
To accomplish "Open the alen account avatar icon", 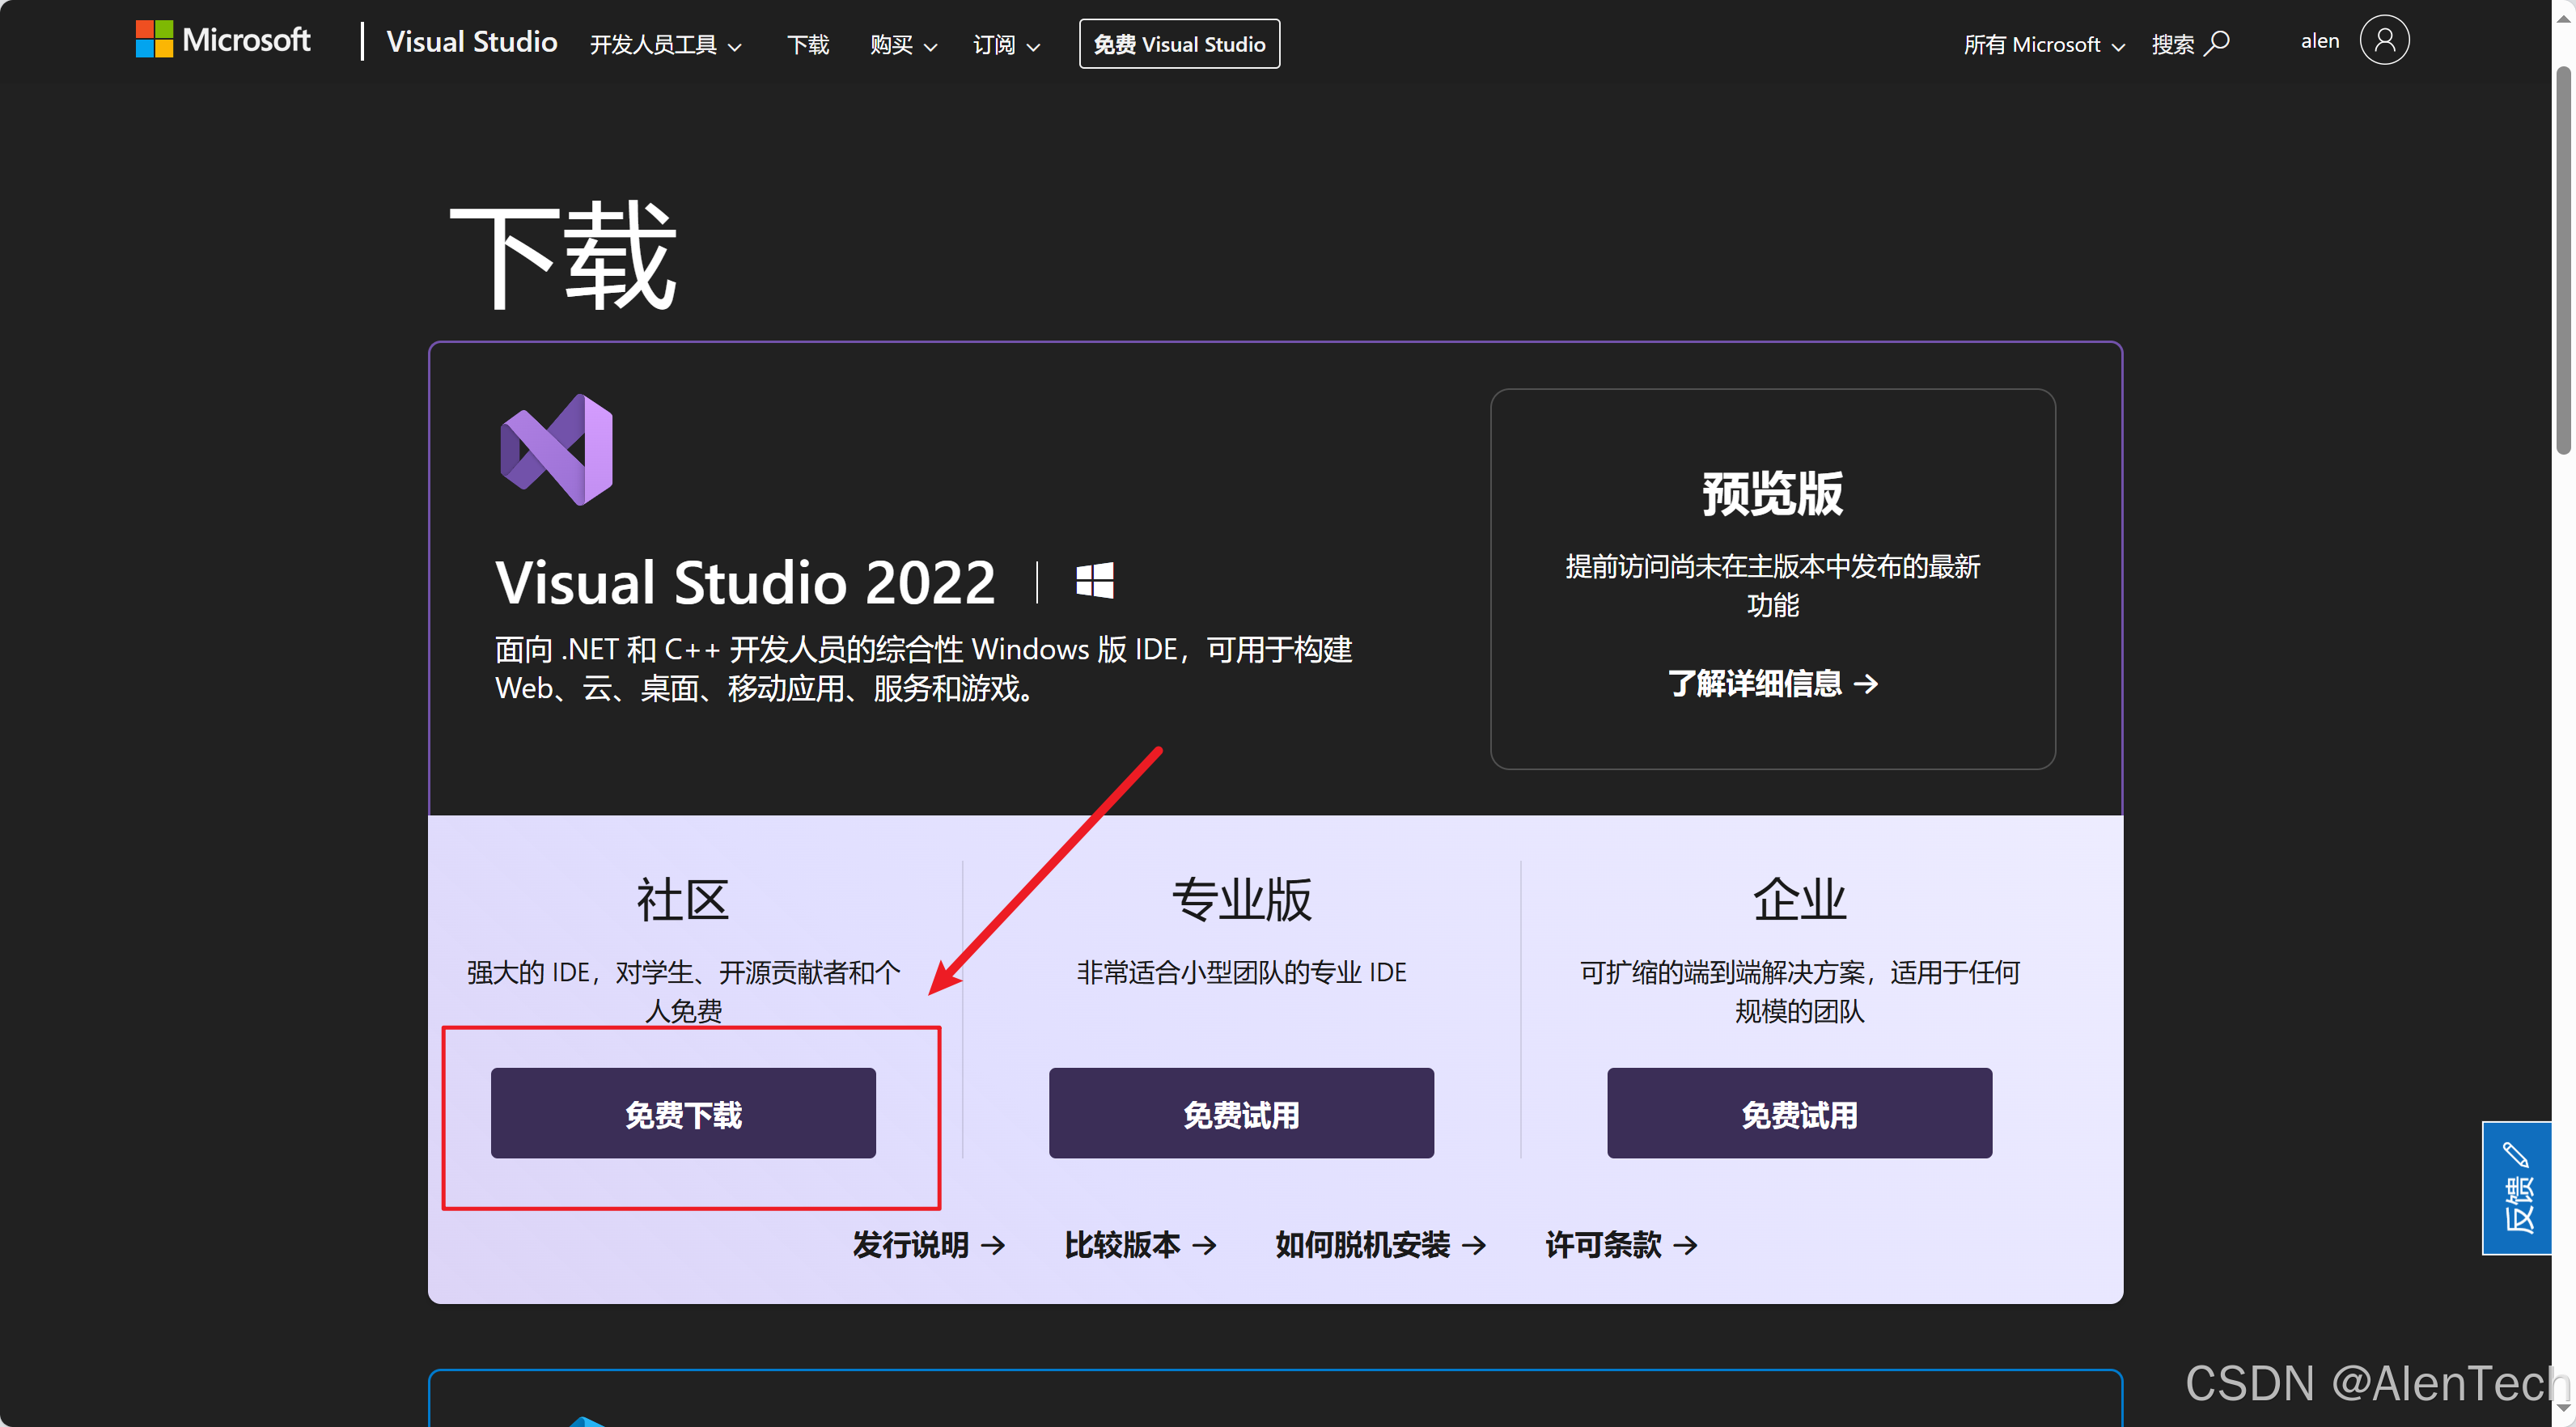I will [x=2384, y=41].
